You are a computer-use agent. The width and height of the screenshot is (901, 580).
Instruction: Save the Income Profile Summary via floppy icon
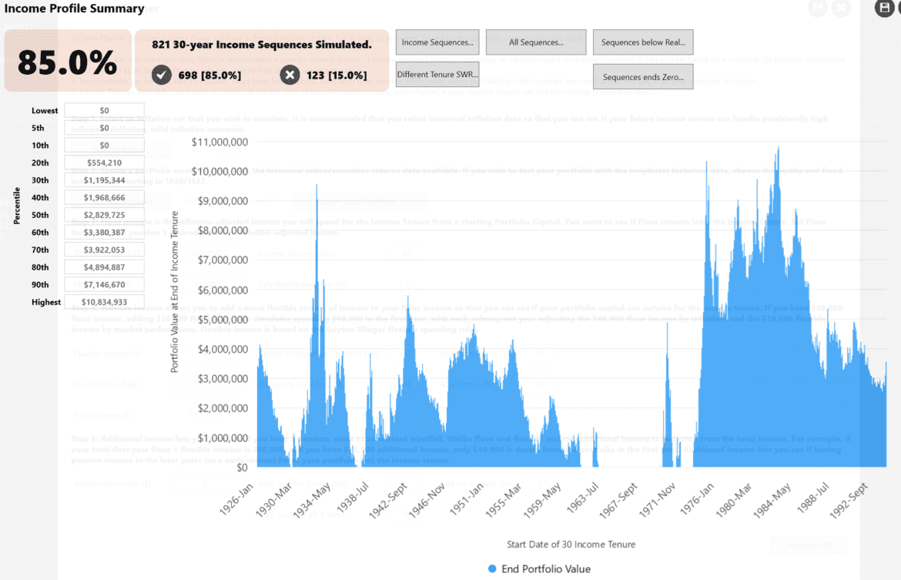tap(885, 8)
